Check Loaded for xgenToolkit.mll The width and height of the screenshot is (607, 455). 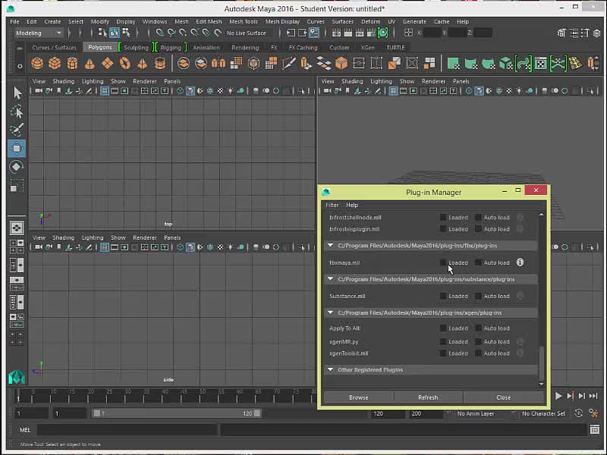point(443,353)
